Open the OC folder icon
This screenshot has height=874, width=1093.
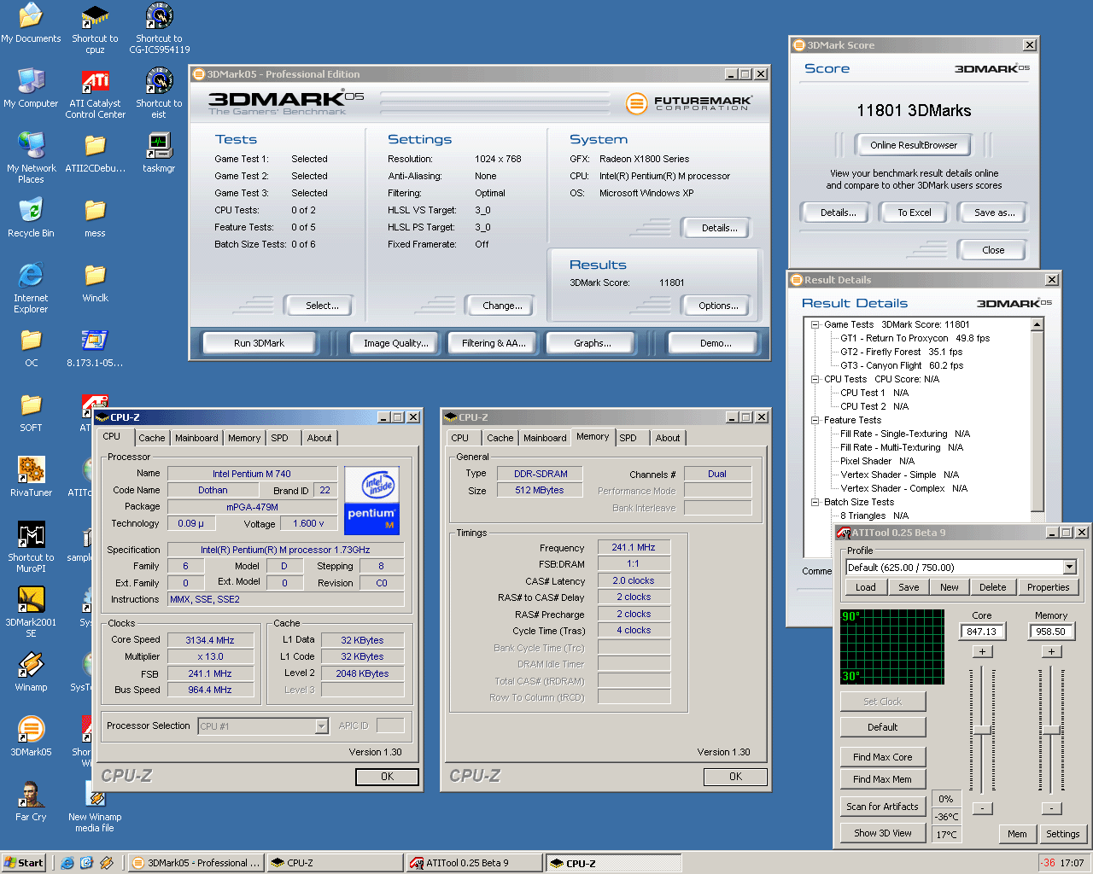point(31,347)
